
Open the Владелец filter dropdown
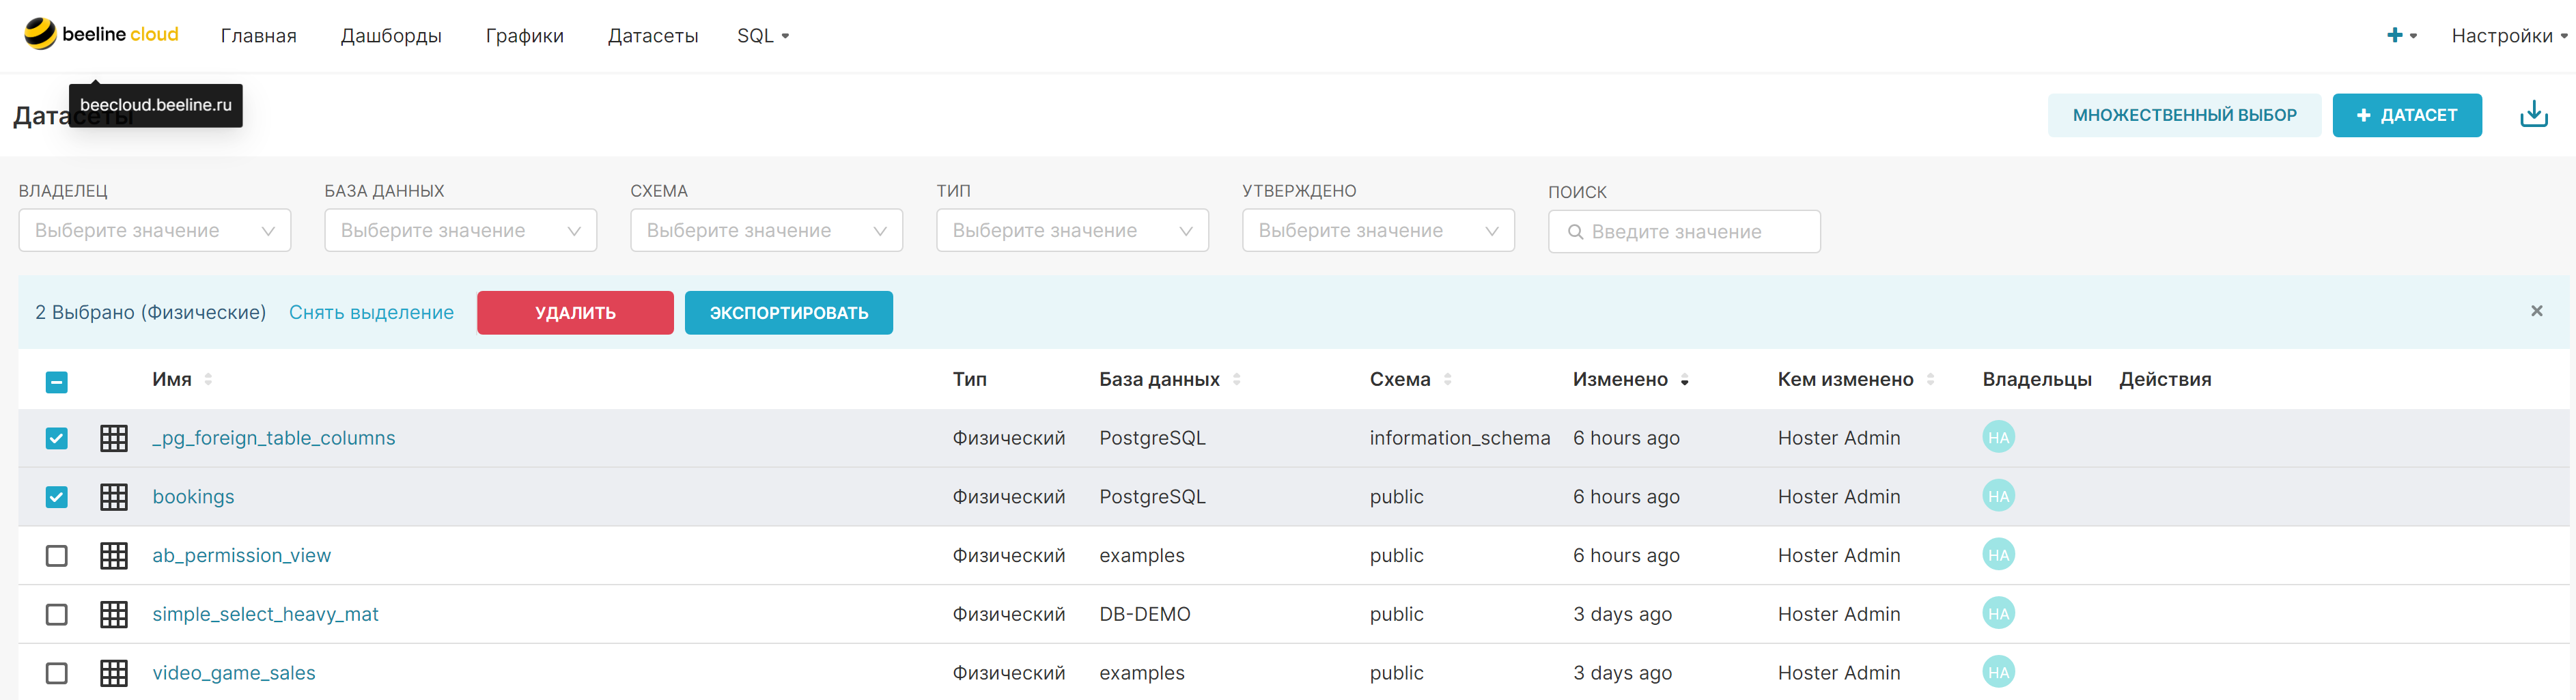tap(155, 230)
